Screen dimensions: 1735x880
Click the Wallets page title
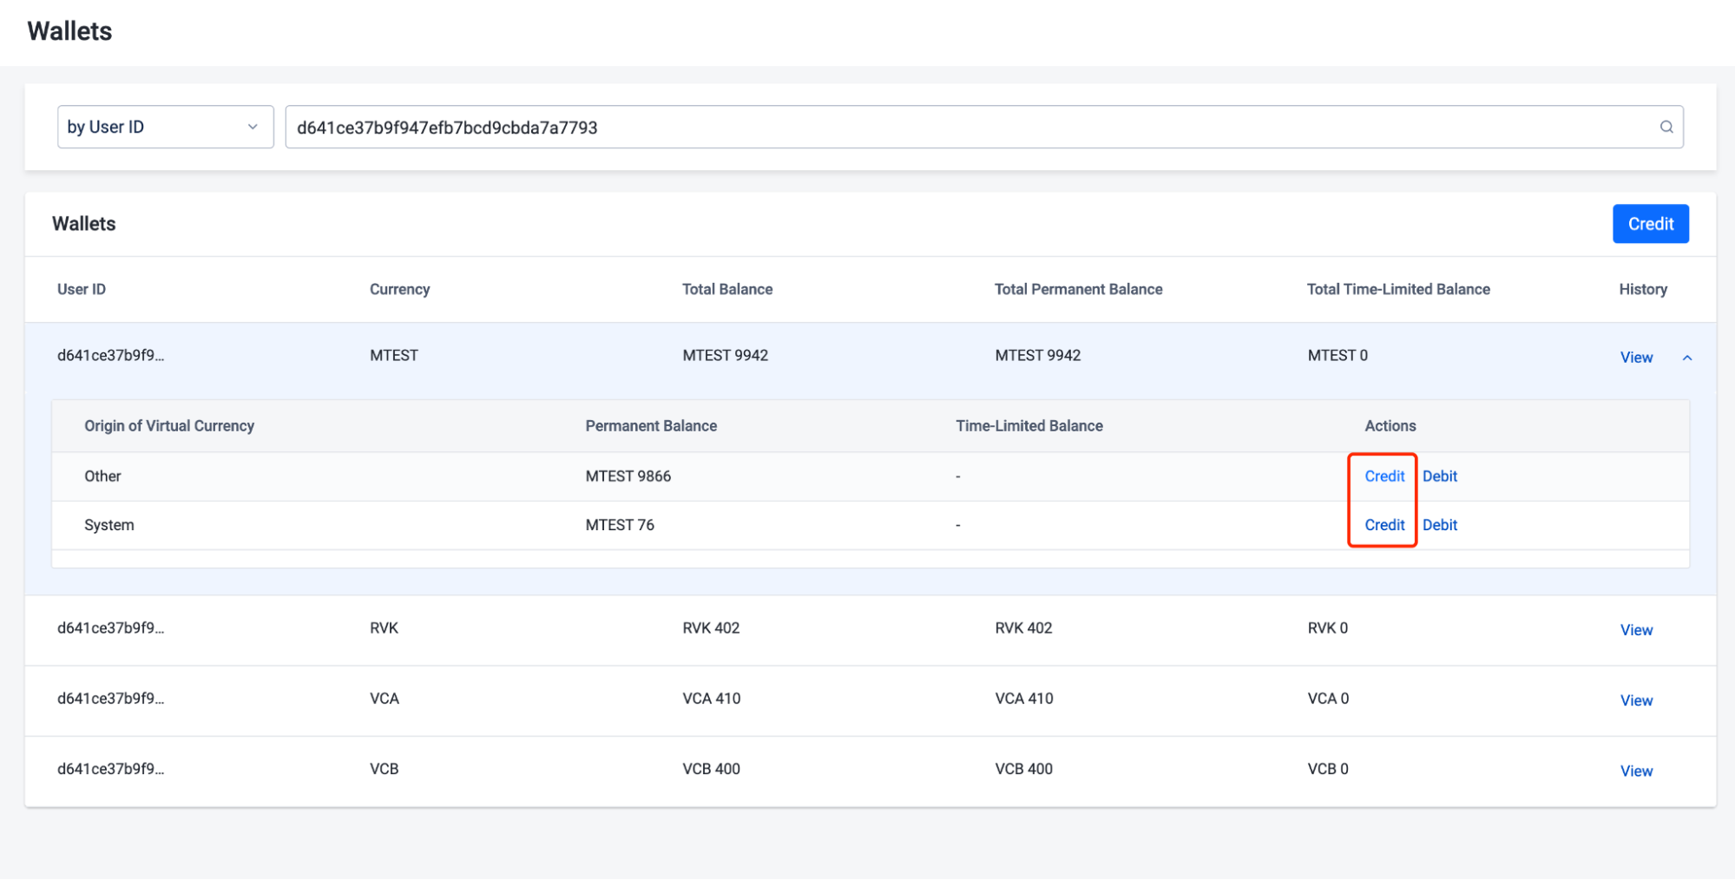[69, 31]
